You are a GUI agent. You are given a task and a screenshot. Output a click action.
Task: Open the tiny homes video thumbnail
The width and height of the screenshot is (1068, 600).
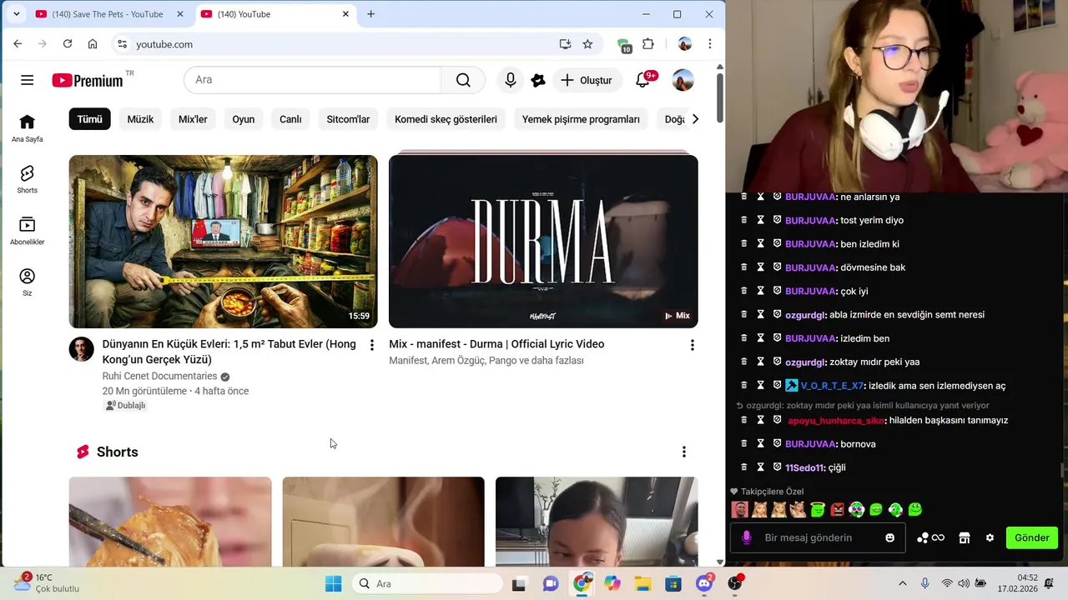[224, 242]
